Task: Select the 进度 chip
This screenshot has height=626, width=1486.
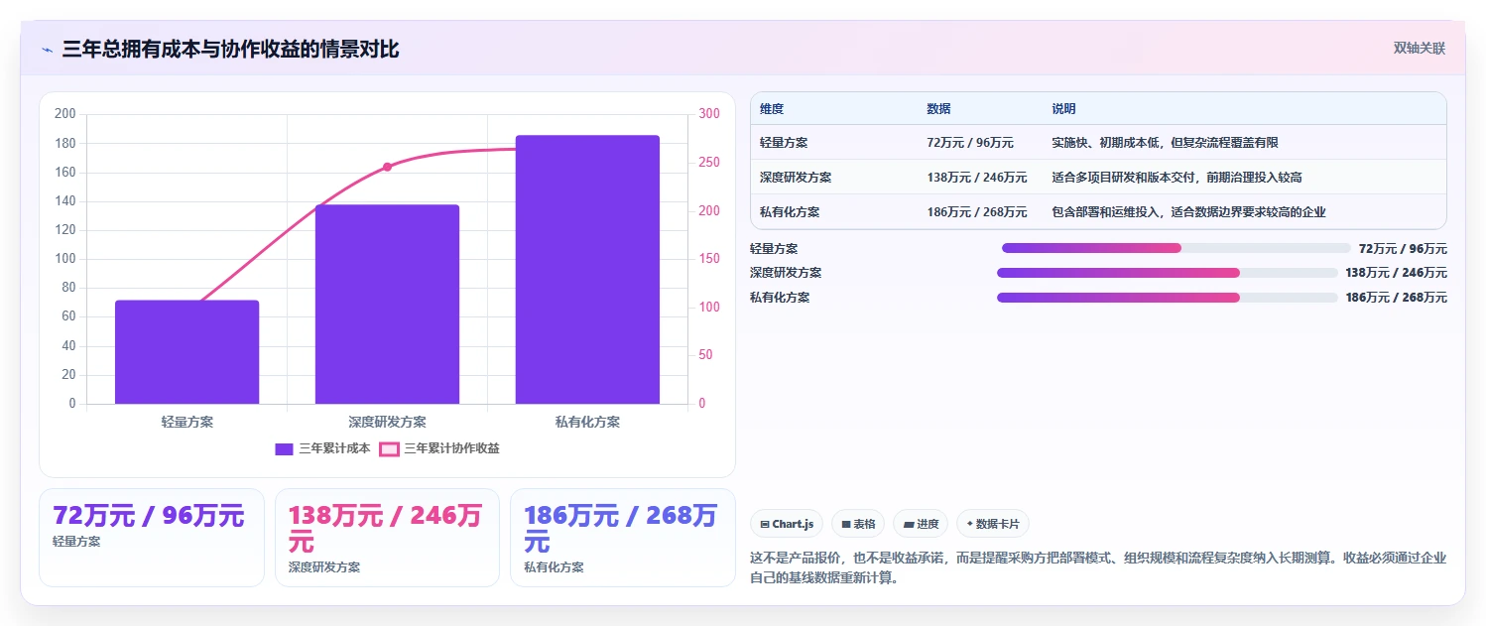Action: tap(921, 524)
